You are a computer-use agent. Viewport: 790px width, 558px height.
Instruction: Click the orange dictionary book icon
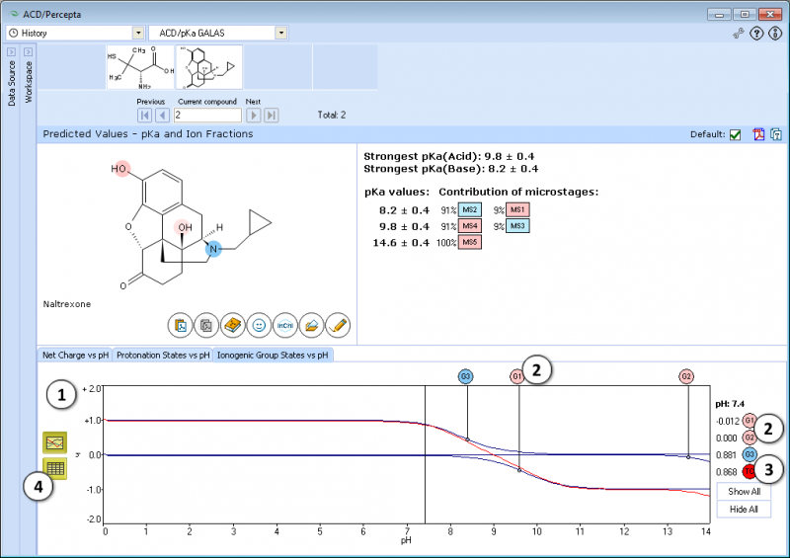tap(233, 326)
